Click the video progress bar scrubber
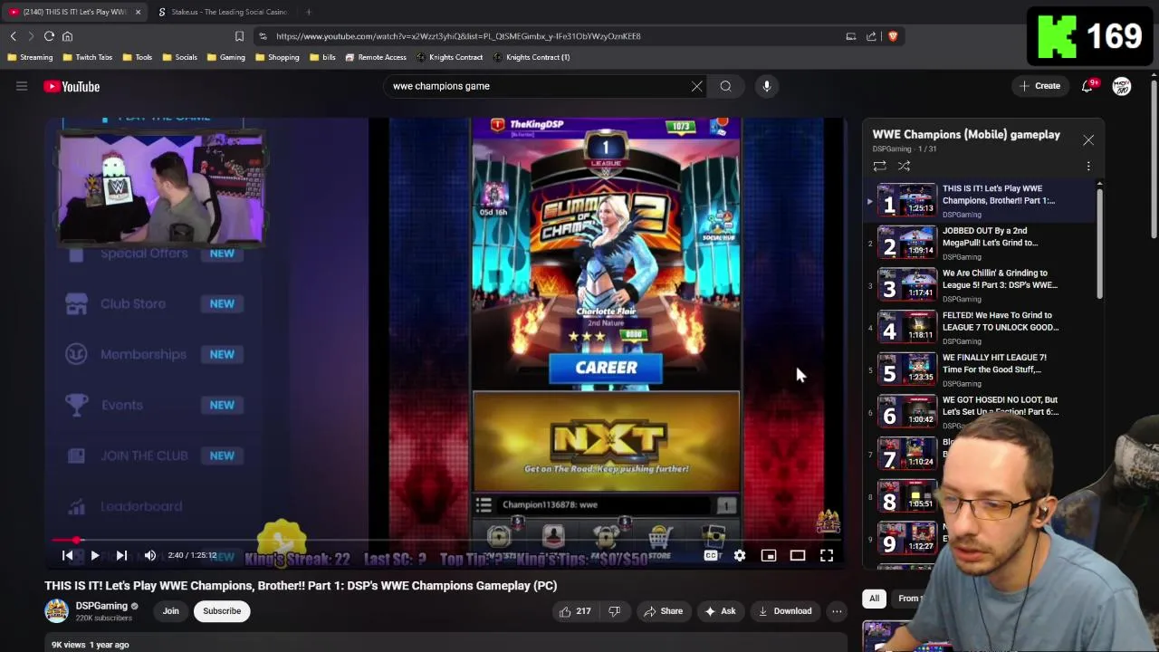 76,541
